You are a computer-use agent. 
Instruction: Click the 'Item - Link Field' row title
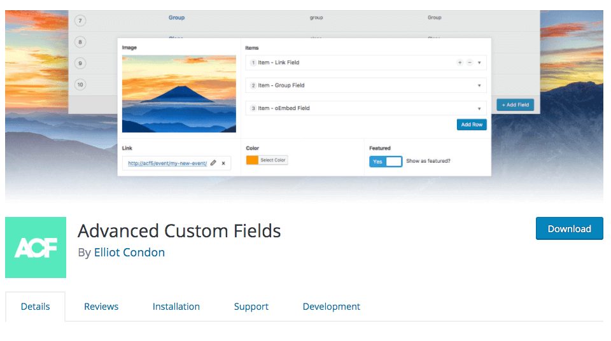pos(279,62)
